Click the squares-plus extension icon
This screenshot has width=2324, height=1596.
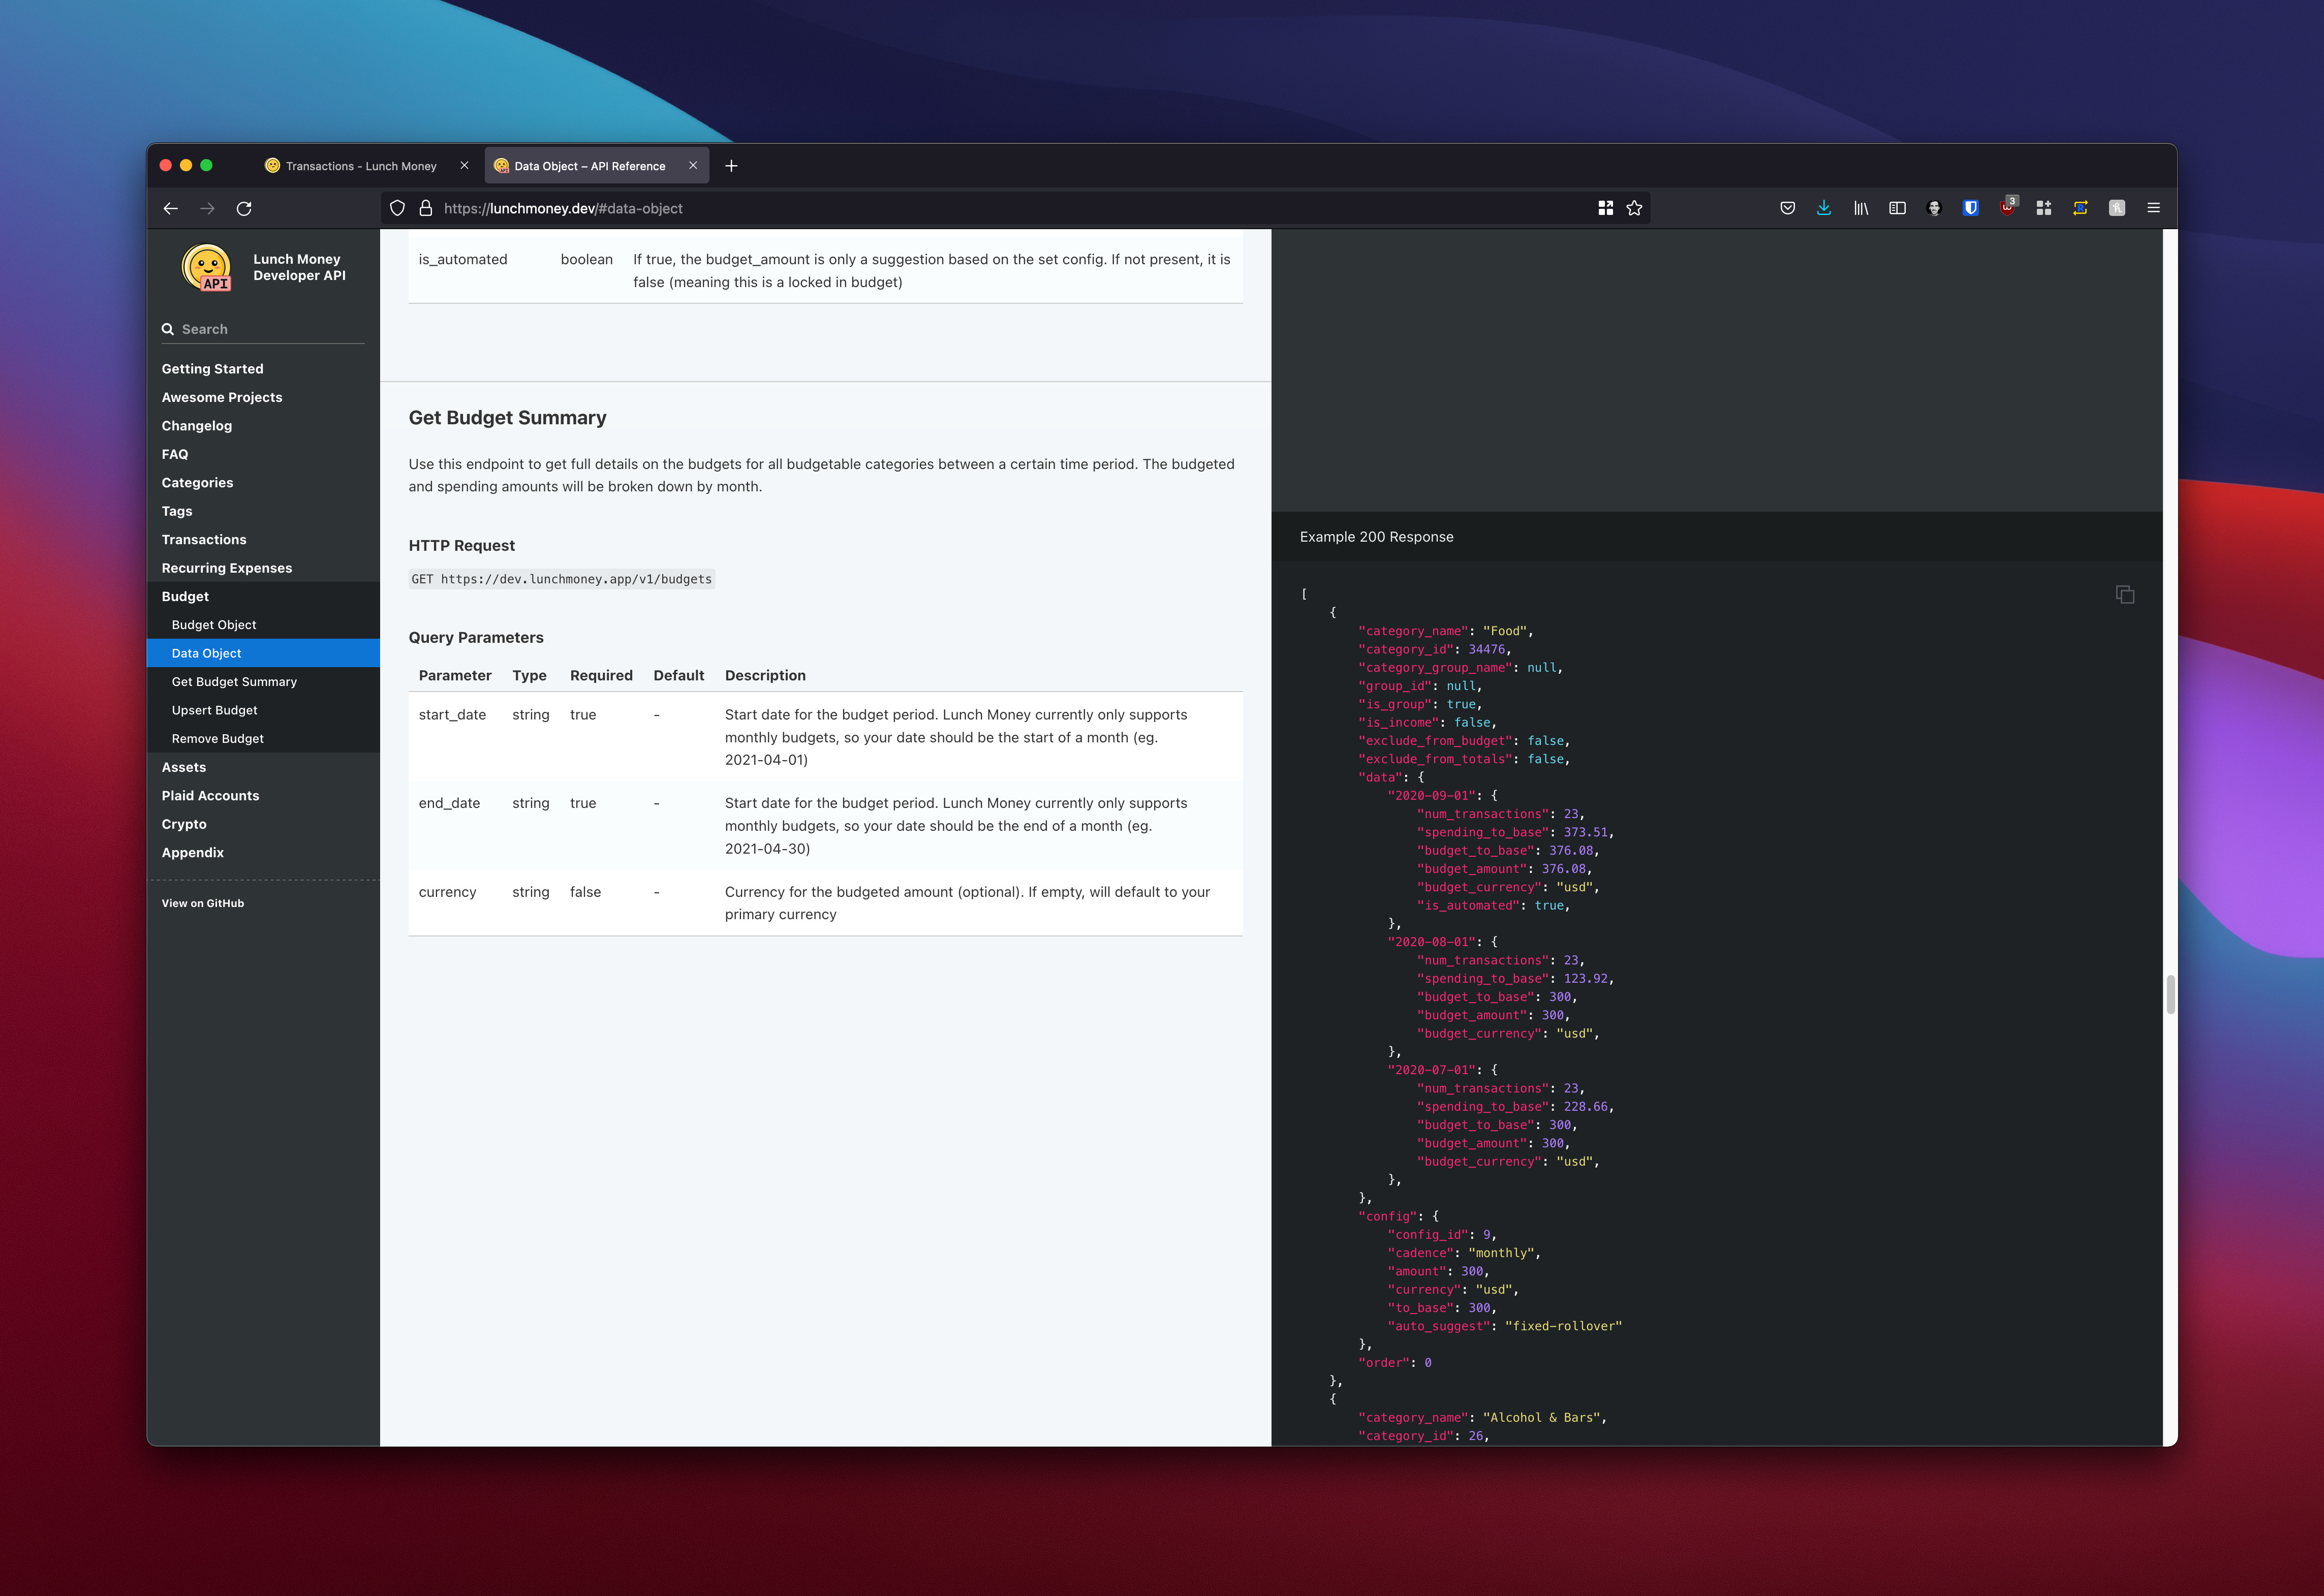coord(2044,208)
